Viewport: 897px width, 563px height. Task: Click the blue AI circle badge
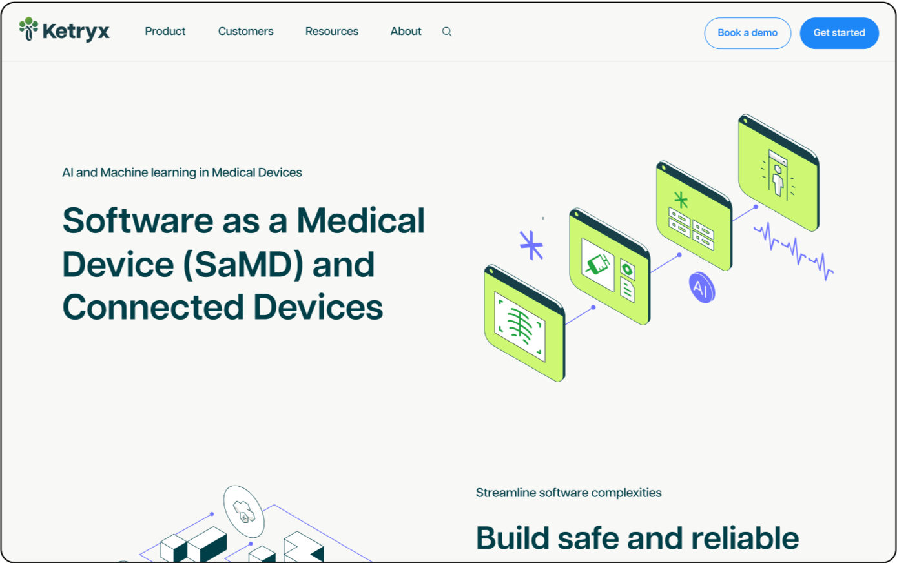701,288
